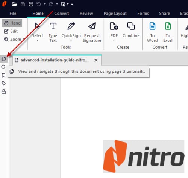Expand the PDF create dropdown arrow
Viewport: 188px width, 178px height.
(x=114, y=40)
